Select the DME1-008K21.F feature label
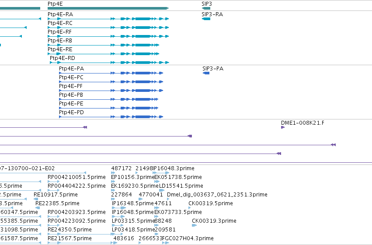Viewport: 372px width, 245px height. (x=303, y=123)
